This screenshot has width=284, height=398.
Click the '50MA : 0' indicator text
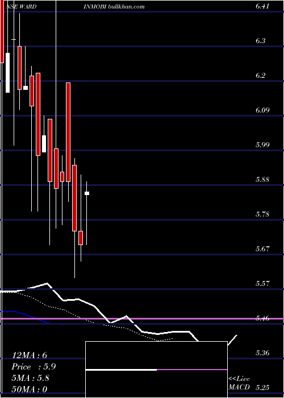point(30,389)
